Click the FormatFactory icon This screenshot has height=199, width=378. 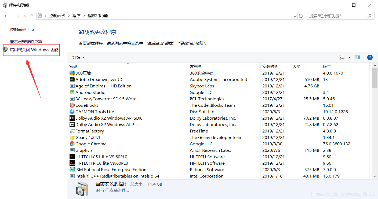pos(72,131)
